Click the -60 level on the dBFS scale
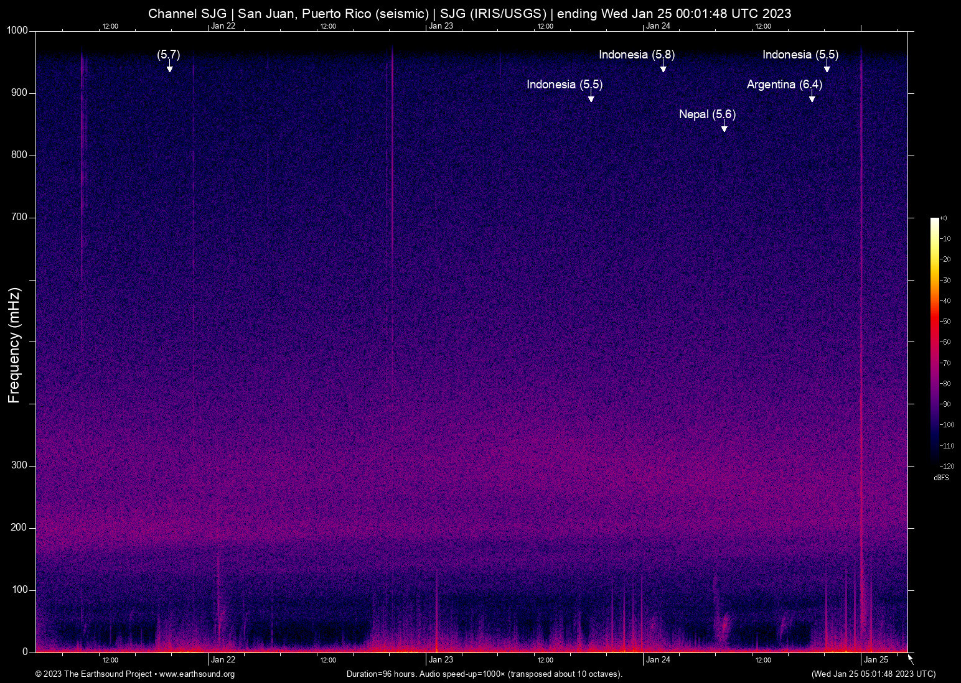 click(x=947, y=341)
